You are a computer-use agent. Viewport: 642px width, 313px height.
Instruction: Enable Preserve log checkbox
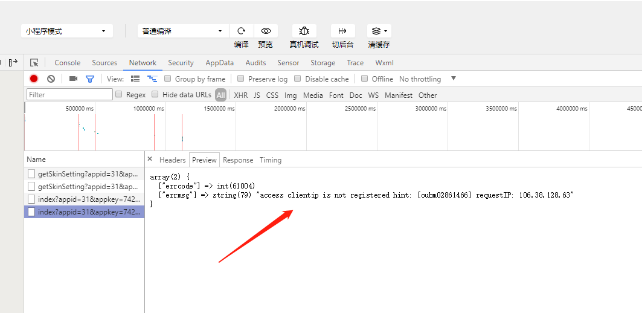(x=241, y=79)
